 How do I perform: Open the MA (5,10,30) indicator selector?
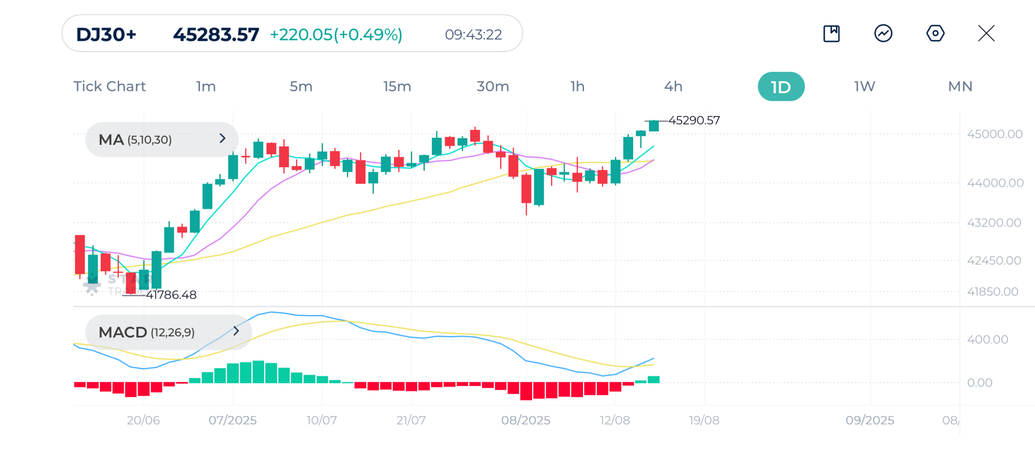(135, 140)
